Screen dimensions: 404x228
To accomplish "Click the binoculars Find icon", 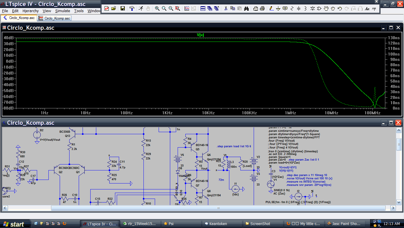I will (246, 9).
